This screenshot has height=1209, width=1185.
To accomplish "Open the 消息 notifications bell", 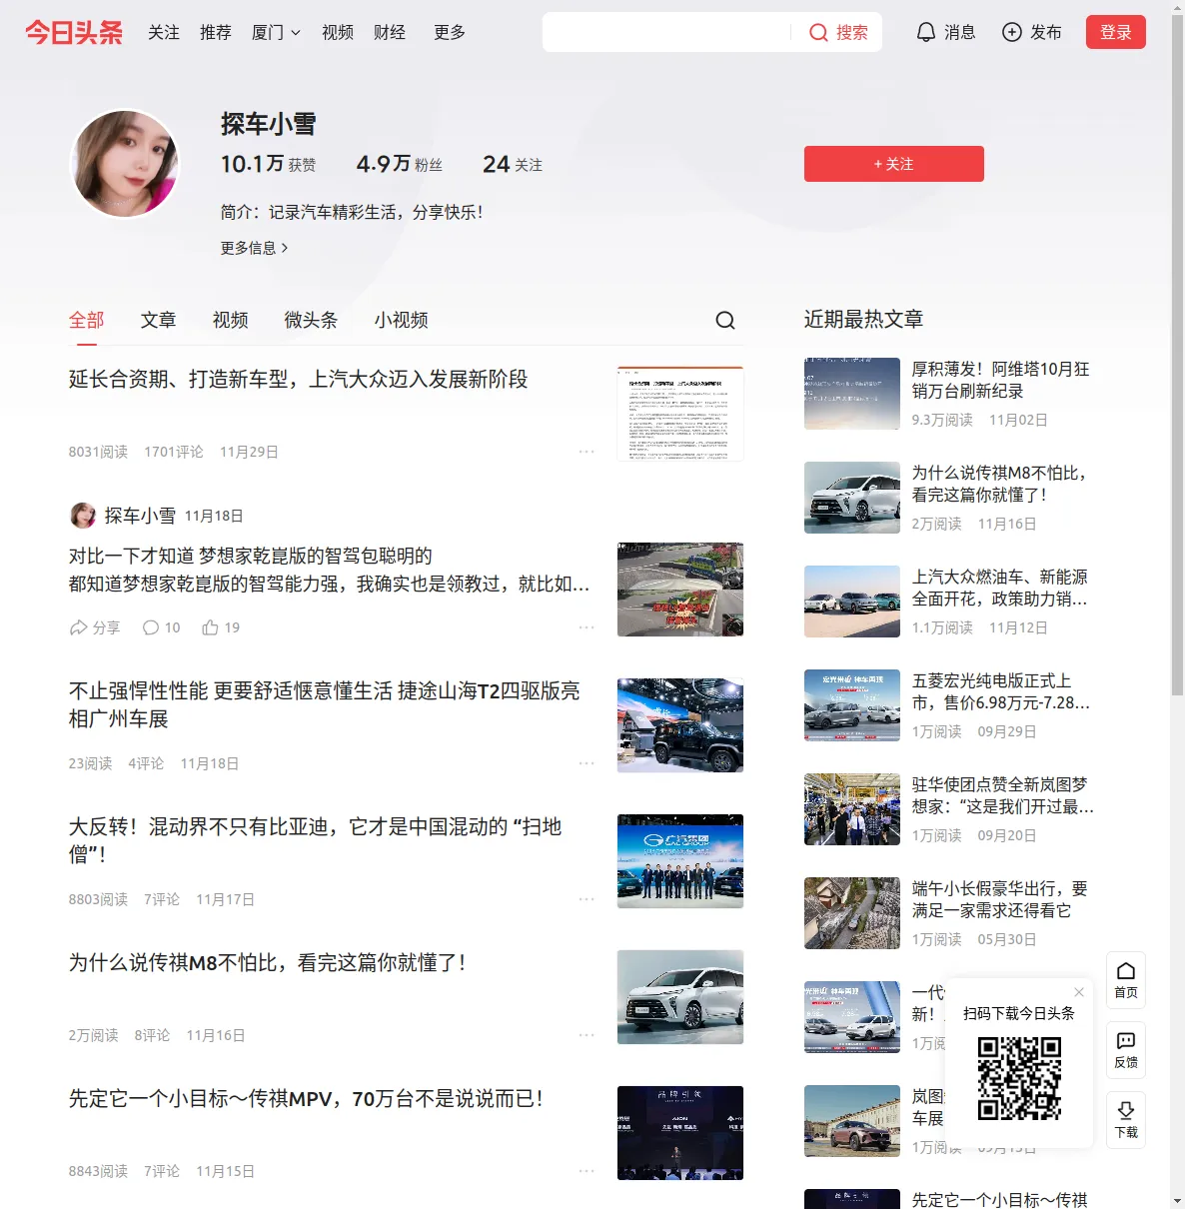I will [926, 32].
